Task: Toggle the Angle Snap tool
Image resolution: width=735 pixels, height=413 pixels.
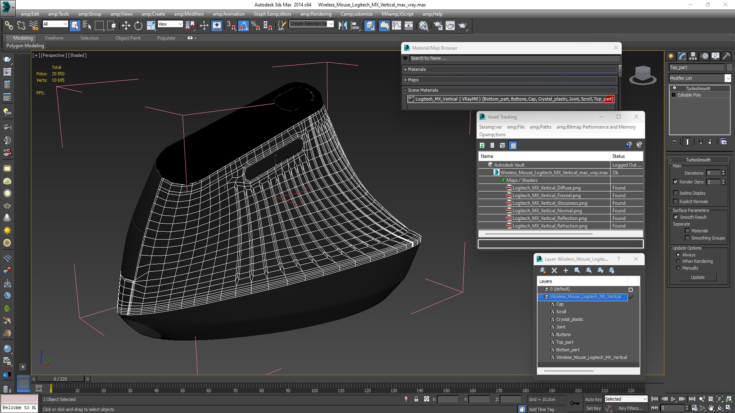Action: 243,26
